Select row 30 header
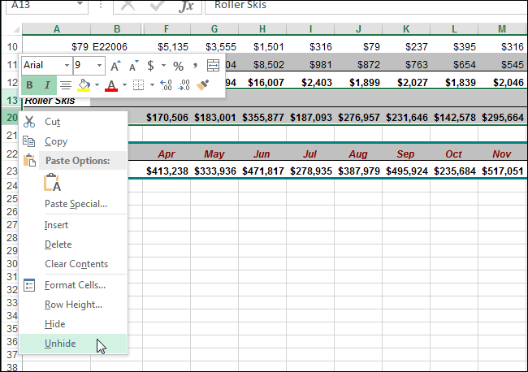Viewport: 528px width, 372px height. point(12,264)
